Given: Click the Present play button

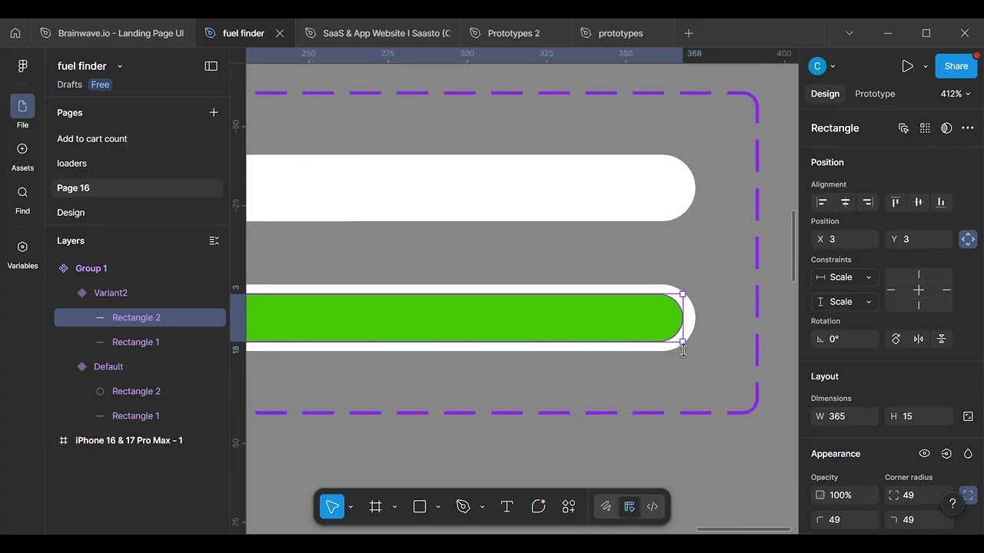Looking at the screenshot, I should [x=907, y=66].
